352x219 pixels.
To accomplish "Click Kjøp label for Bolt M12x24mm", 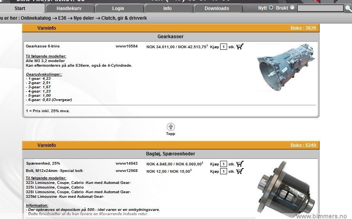I will pos(214,171).
